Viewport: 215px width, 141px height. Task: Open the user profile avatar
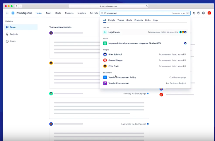coord(209,13)
